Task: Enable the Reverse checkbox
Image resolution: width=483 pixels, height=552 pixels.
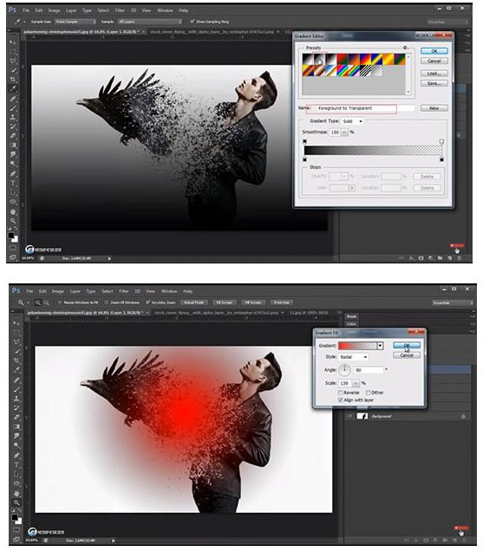Action: pyautogui.click(x=340, y=393)
